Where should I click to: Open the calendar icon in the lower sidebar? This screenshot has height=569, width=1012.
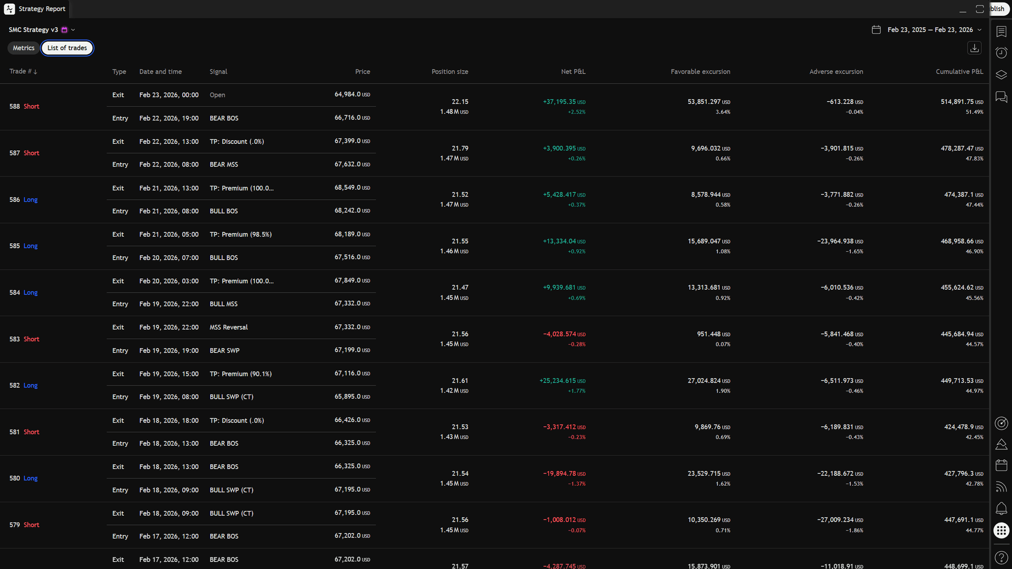1001,465
